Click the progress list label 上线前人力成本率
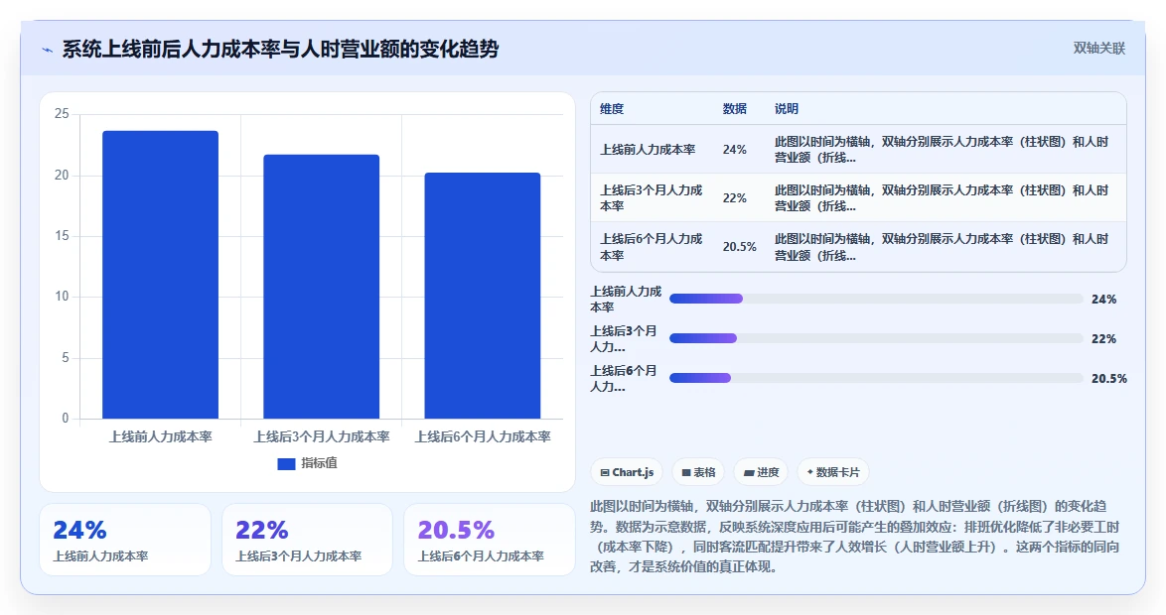This screenshot has height=615, width=1166. coord(626,299)
